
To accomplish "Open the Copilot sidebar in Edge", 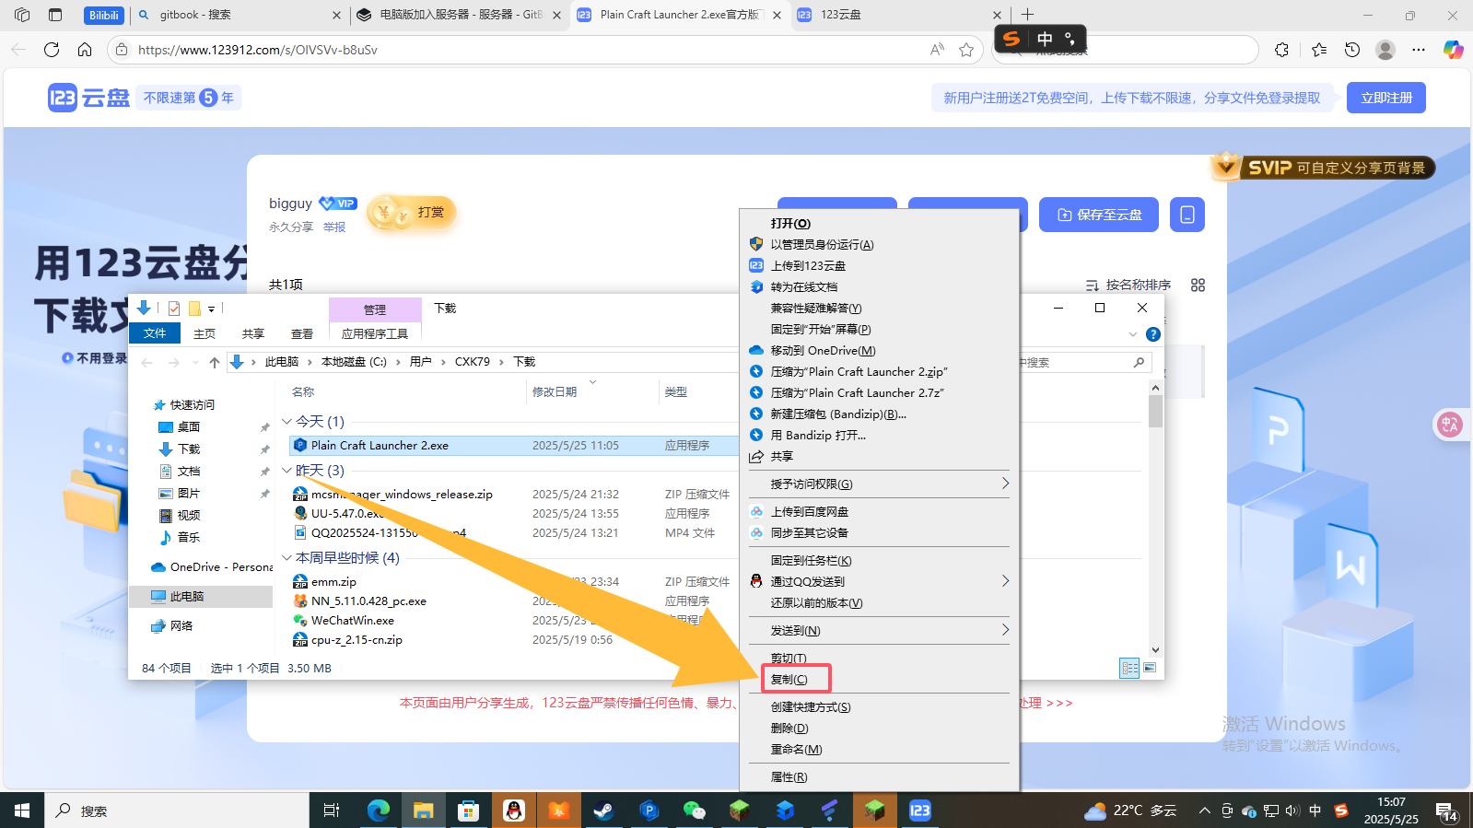I will [x=1453, y=50].
